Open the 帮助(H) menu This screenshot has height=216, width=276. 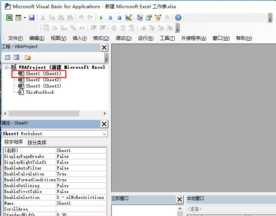pyautogui.click(x=244, y=38)
